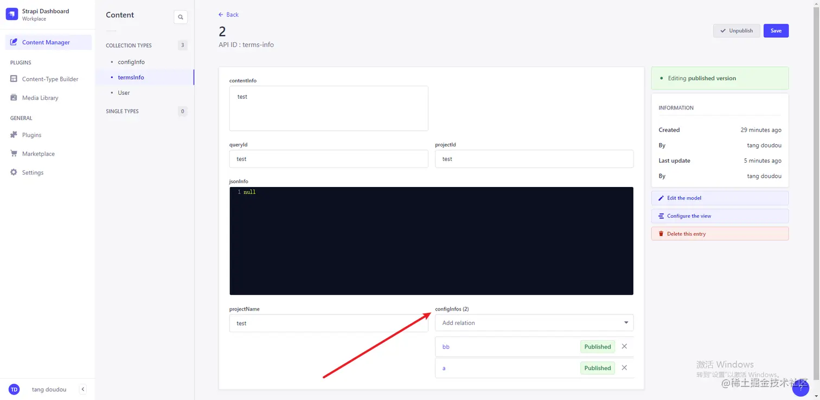Screen dimensions: 820x400
Task: Click the 'API ID : terms-info' text
Action: 246,45
